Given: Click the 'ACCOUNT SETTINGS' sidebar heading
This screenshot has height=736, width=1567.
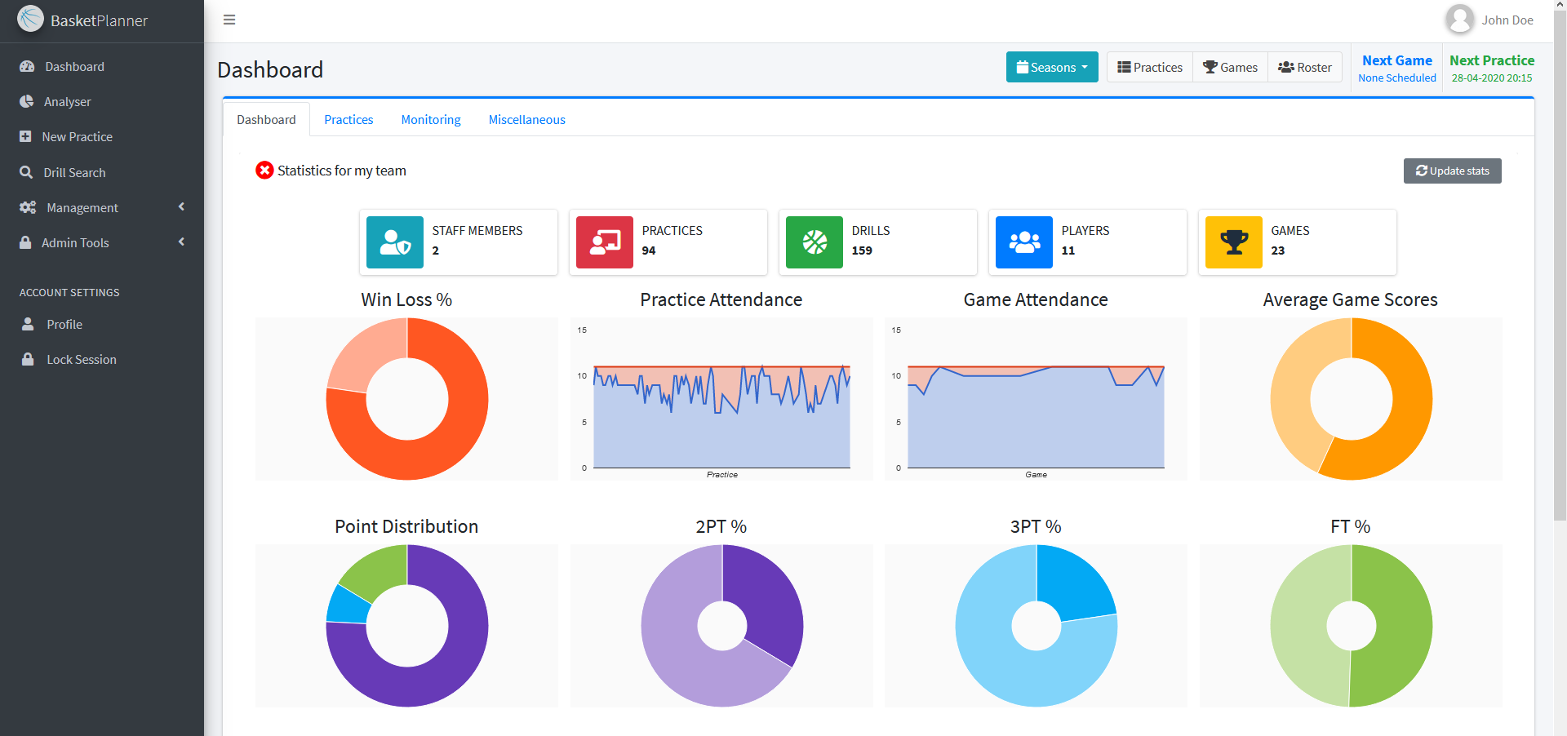Looking at the screenshot, I should [x=69, y=292].
